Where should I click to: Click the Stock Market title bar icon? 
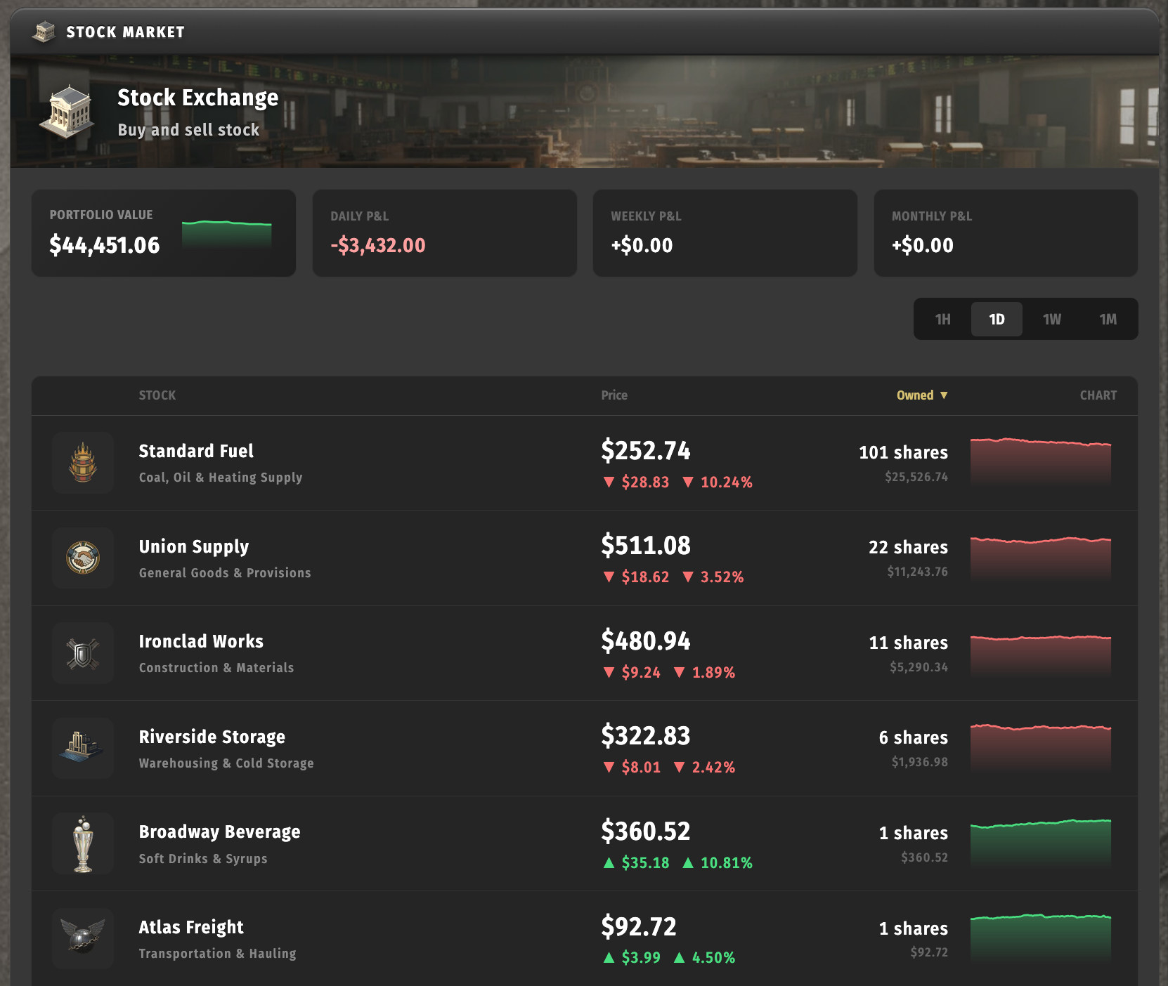click(x=44, y=32)
